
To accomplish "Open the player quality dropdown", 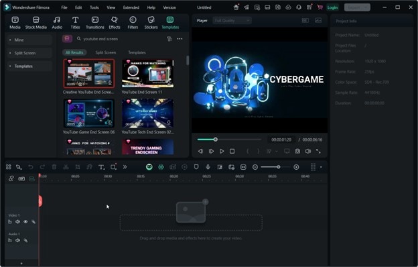I will coord(232,21).
